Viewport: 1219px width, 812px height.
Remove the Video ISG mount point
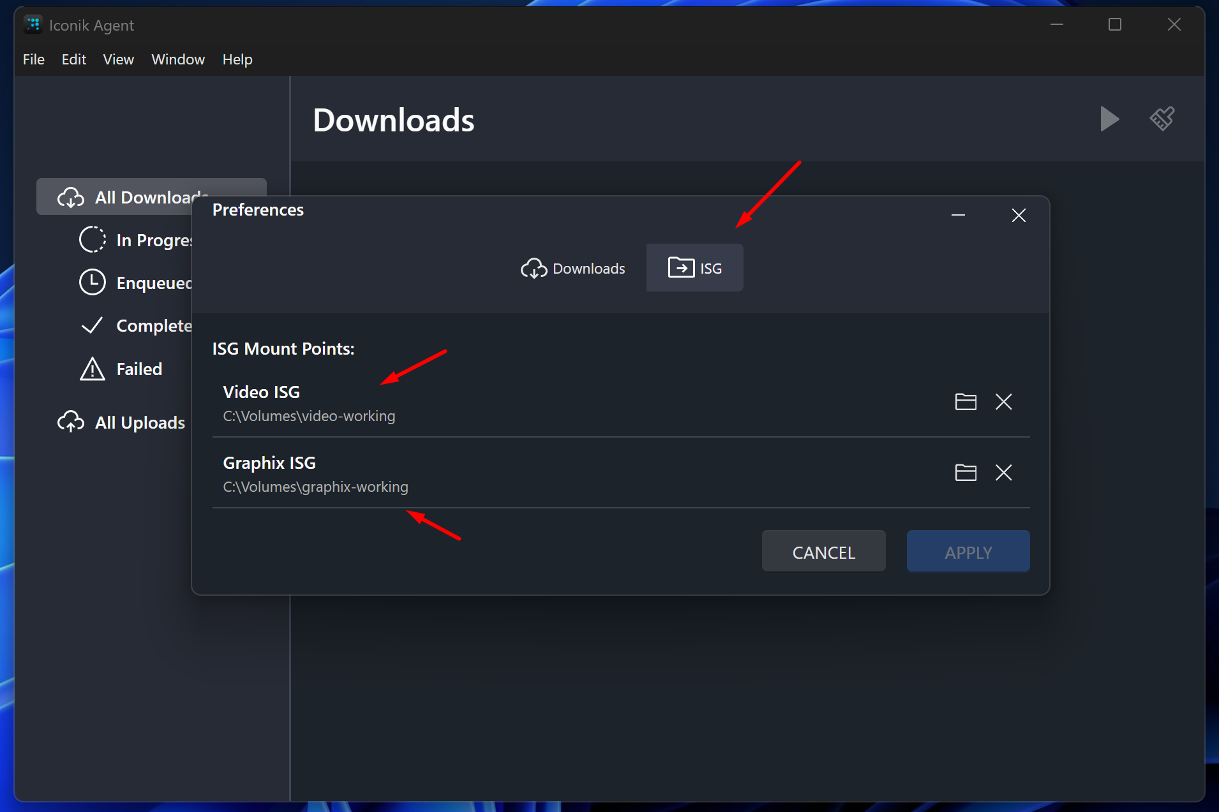click(1004, 402)
